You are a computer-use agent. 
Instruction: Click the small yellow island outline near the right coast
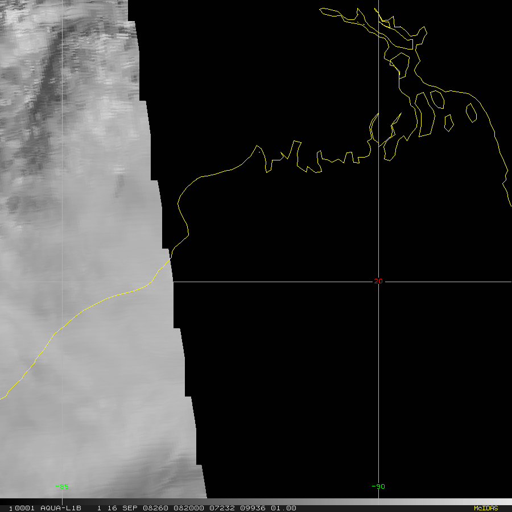click(x=471, y=113)
